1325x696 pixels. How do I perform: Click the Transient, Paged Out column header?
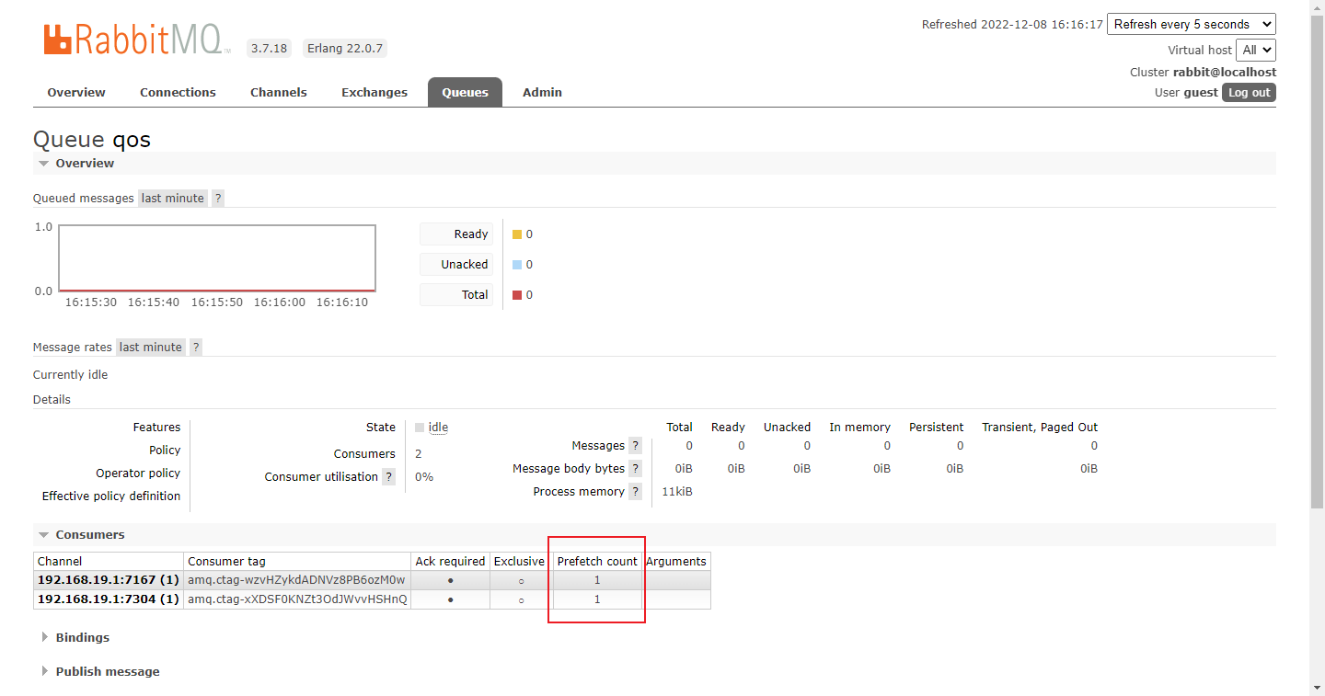(1040, 427)
